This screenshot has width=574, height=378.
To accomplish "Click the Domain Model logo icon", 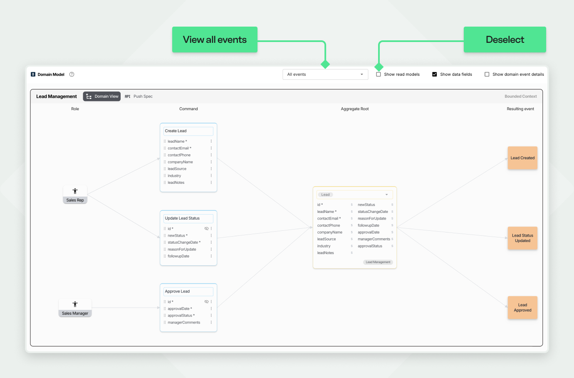I will (33, 74).
